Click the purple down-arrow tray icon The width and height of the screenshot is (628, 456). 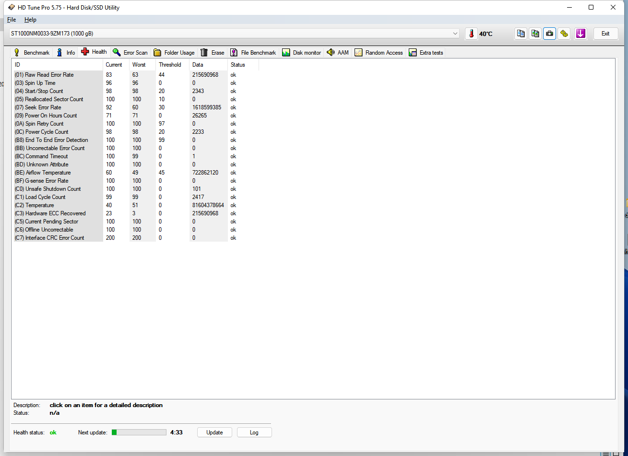(x=581, y=34)
